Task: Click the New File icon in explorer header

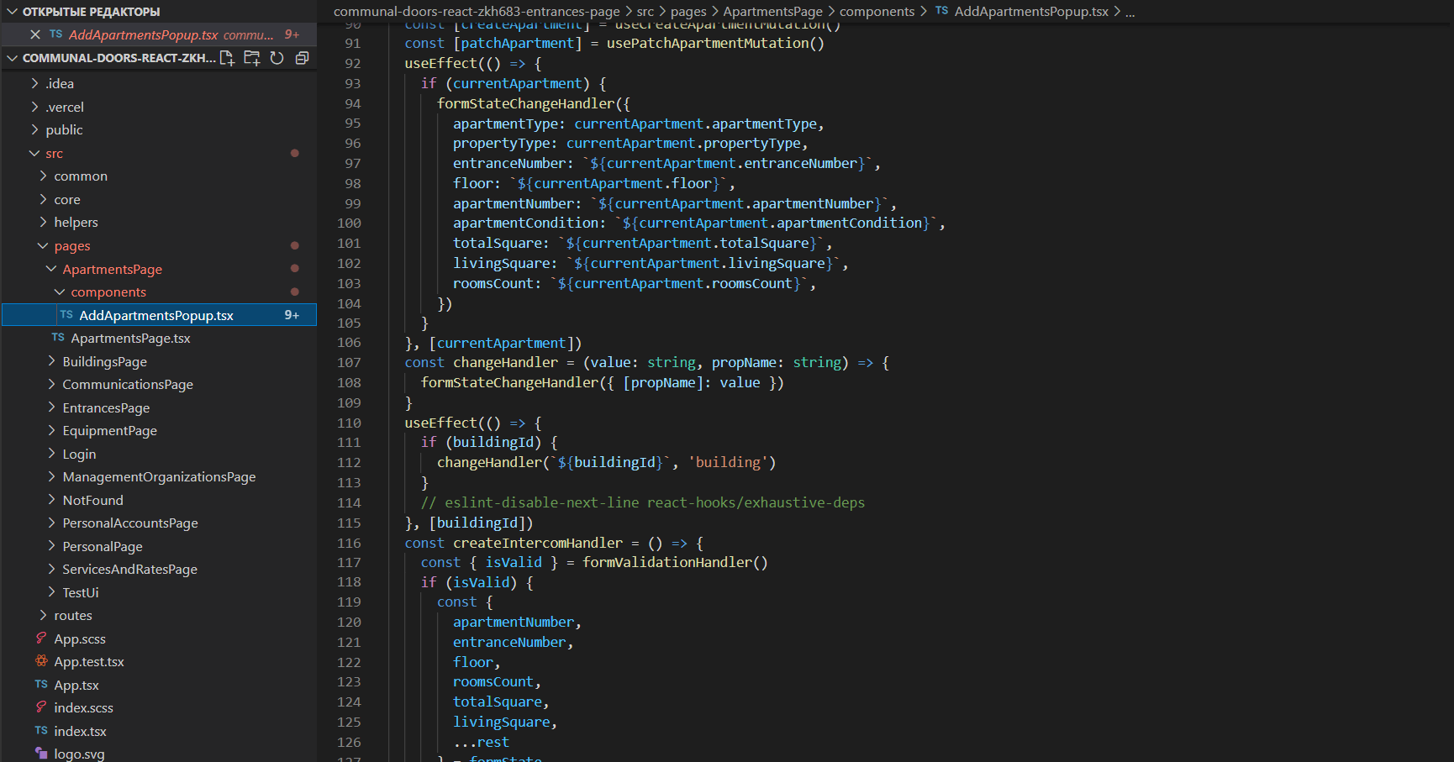Action: [x=227, y=58]
